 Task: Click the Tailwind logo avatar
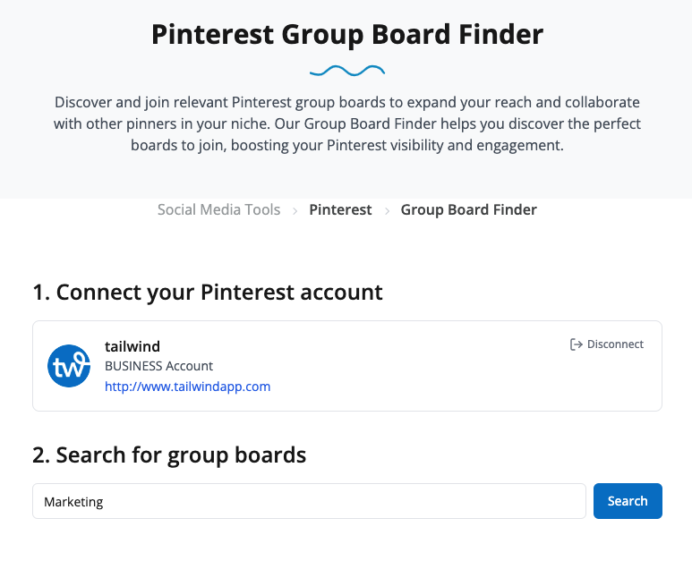69,366
